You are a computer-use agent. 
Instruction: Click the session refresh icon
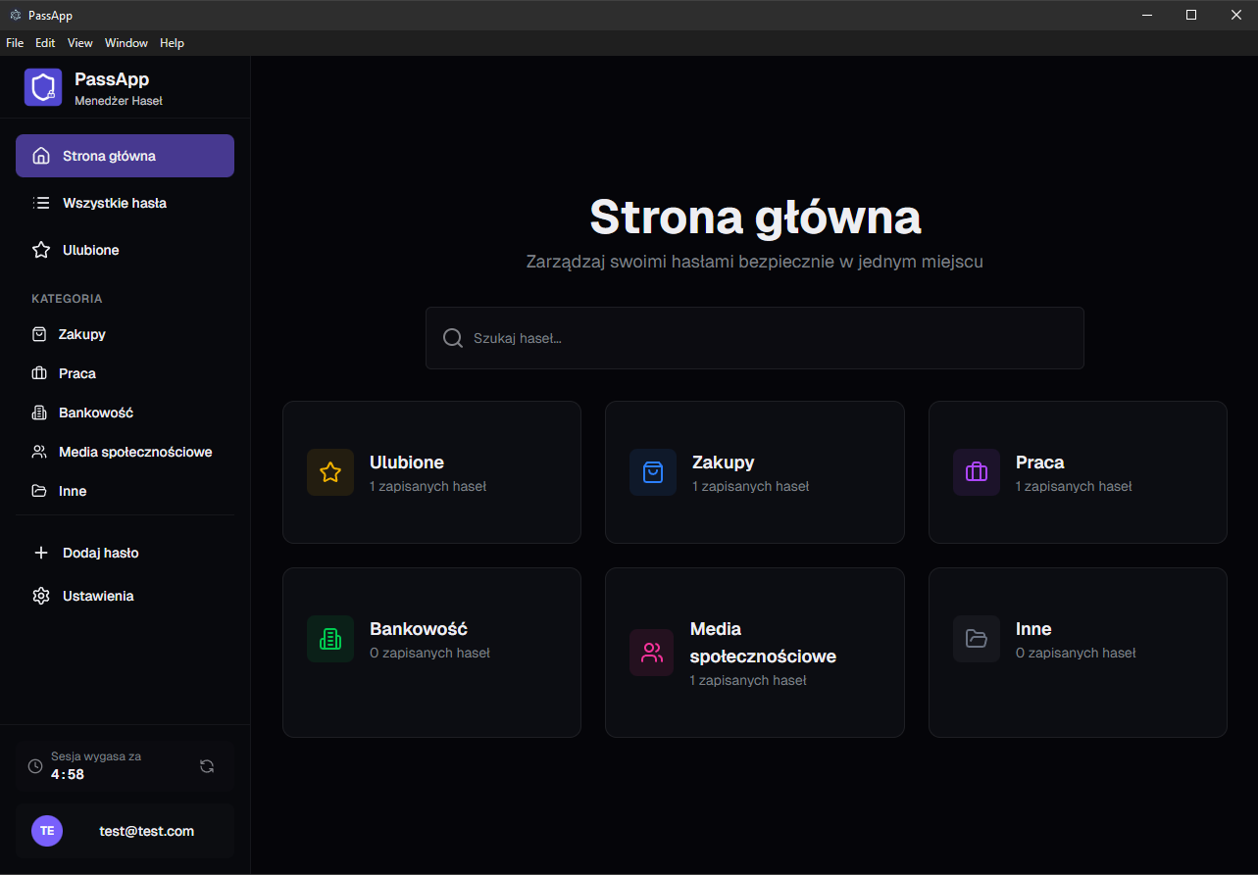tap(207, 766)
